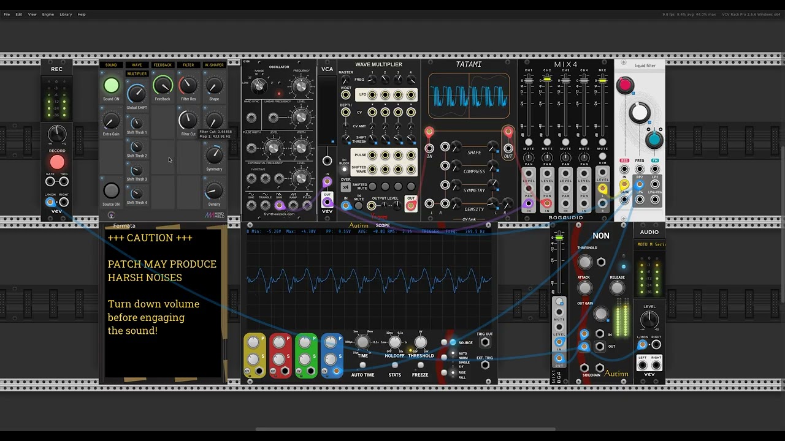Open the MOTU M Series audio device selector
The height and width of the screenshot is (441, 785).
click(x=649, y=245)
